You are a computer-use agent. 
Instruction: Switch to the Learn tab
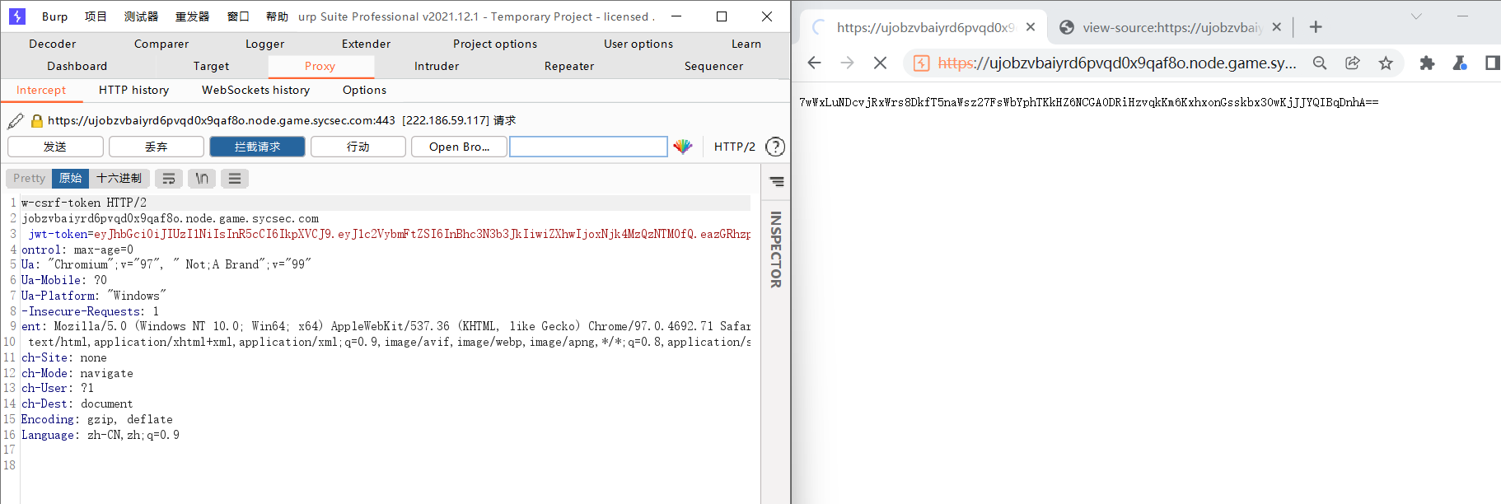coord(746,44)
